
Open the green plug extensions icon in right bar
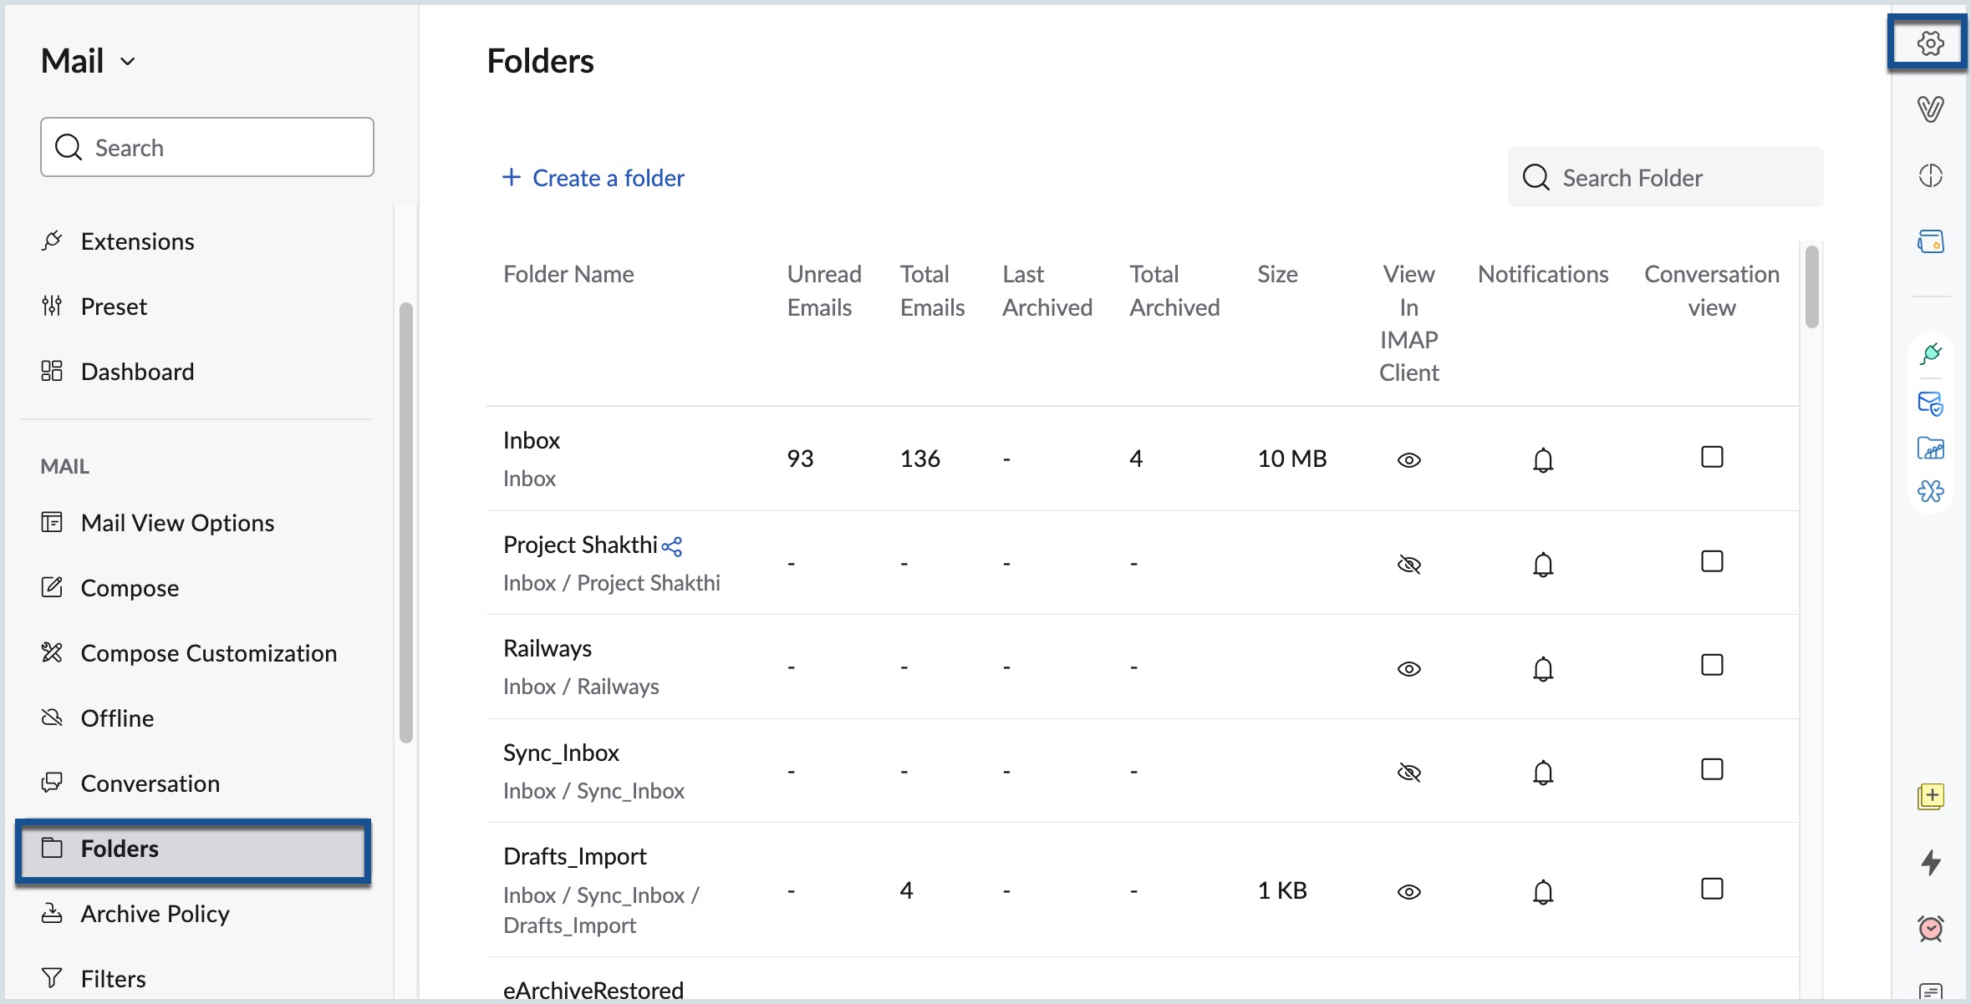click(x=1931, y=353)
